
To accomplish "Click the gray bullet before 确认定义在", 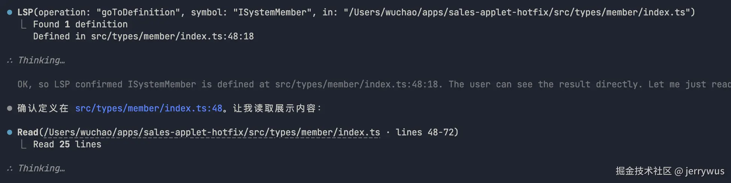I will [x=10, y=108].
